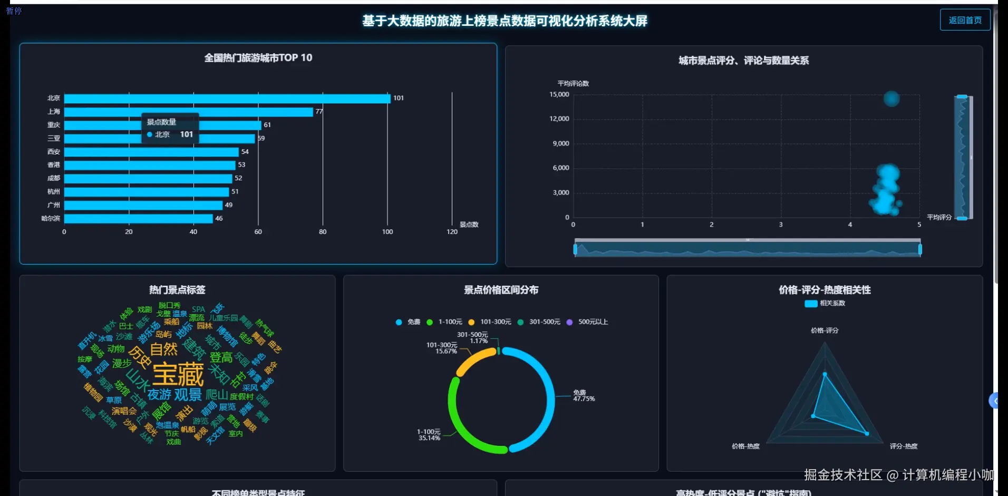Image resolution: width=1008 pixels, height=496 pixels.
Task: Click the dashboard main title heading
Action: click(x=505, y=21)
